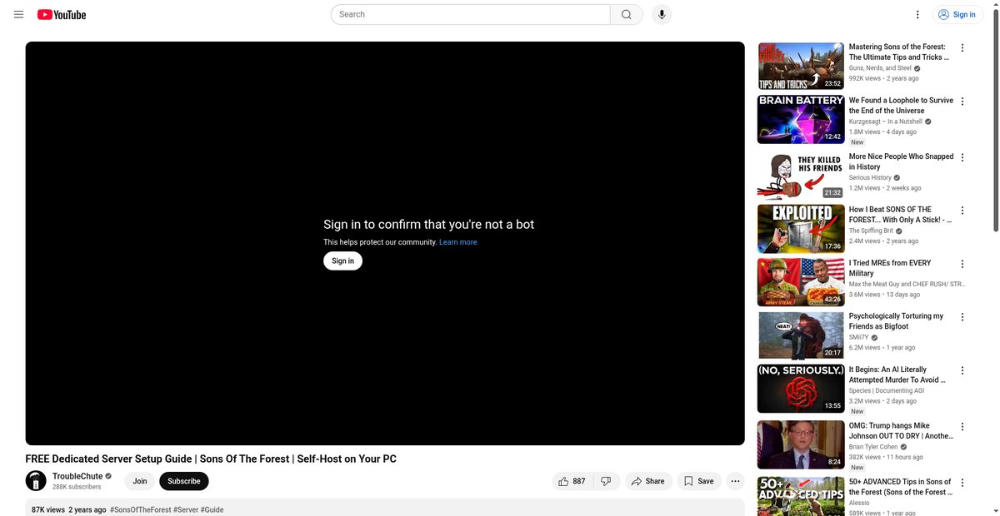
Task: Dislike the video with thumbs down
Action: coord(606,481)
